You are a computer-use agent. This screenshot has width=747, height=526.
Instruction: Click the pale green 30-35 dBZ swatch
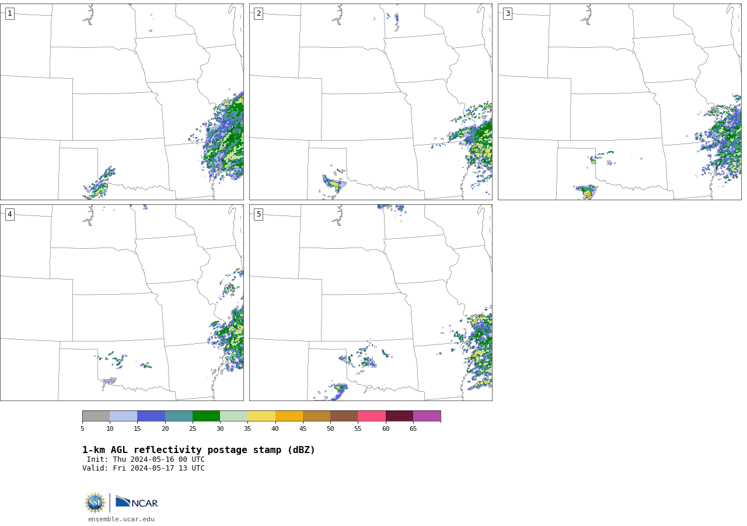click(233, 416)
